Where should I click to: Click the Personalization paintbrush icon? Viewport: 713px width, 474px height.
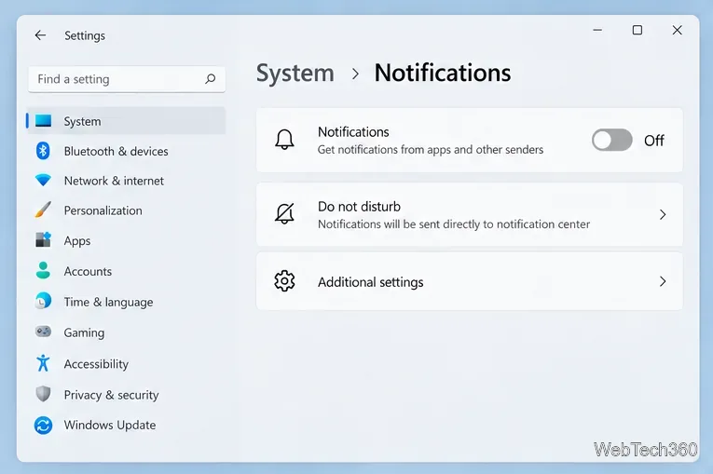click(x=43, y=210)
